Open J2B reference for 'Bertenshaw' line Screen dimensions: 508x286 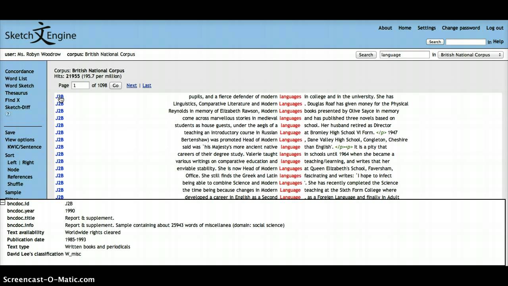(x=60, y=139)
